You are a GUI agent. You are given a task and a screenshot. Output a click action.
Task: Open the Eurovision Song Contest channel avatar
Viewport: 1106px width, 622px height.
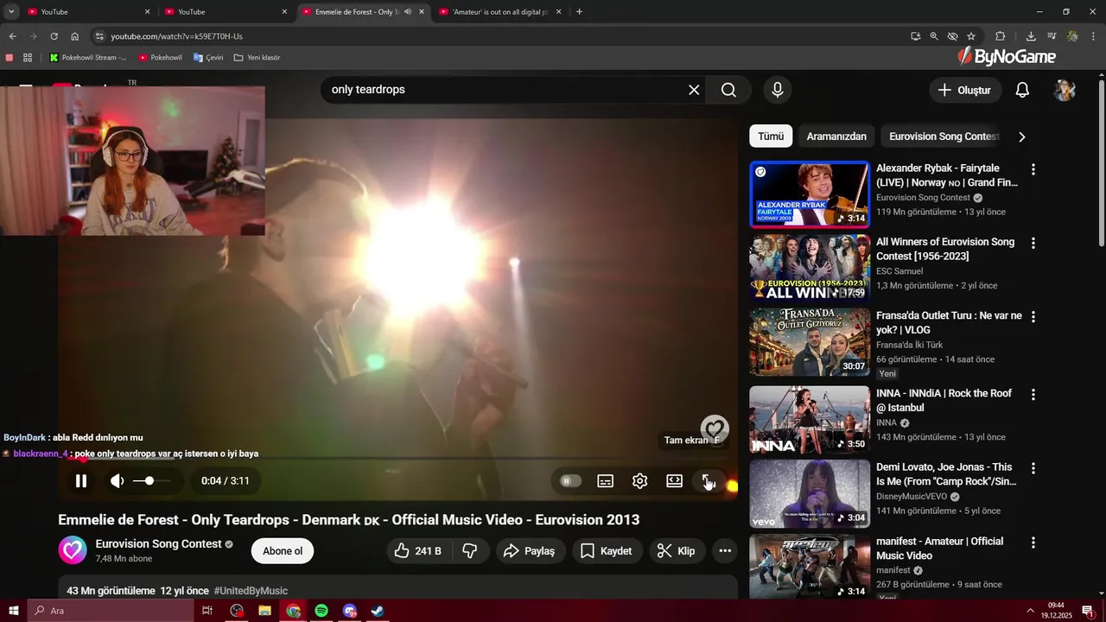(73, 550)
